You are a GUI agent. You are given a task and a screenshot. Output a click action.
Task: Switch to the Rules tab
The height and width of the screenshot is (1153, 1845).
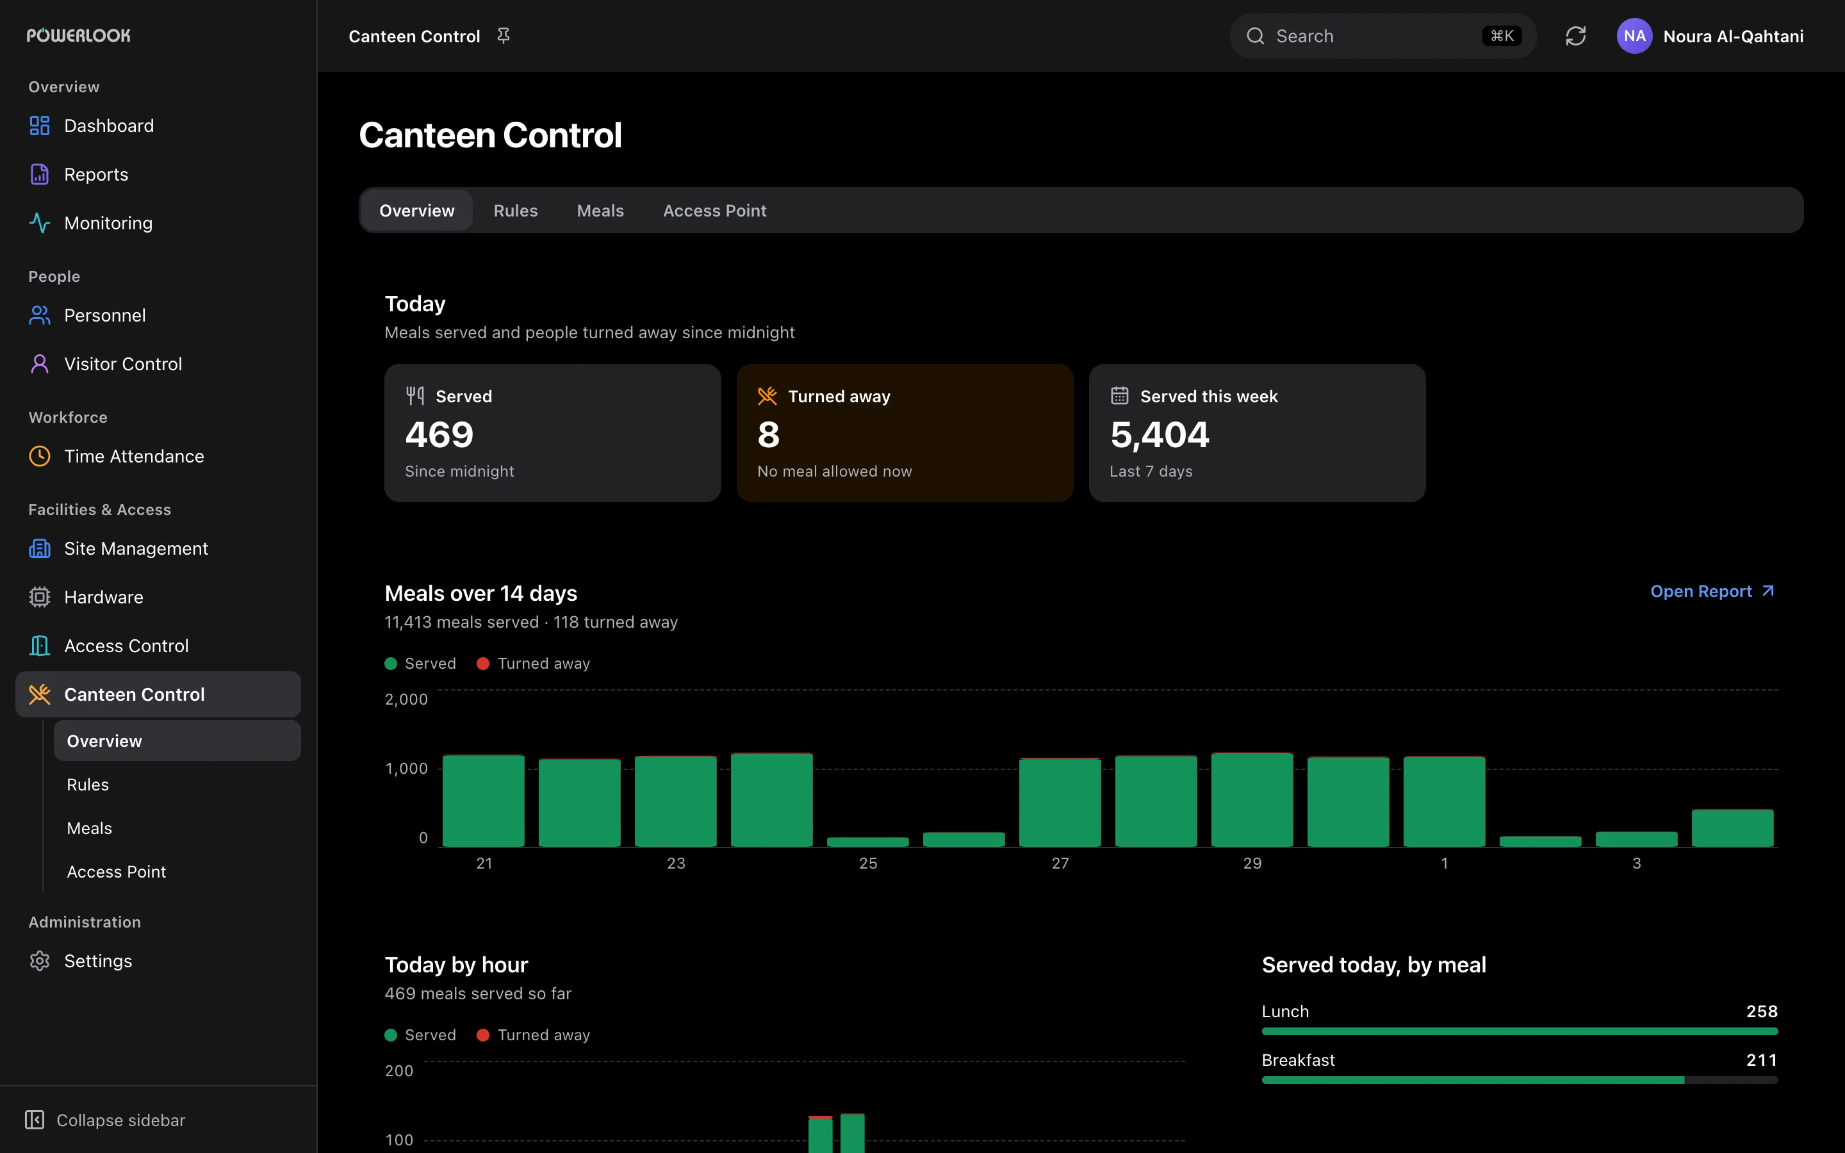515,211
